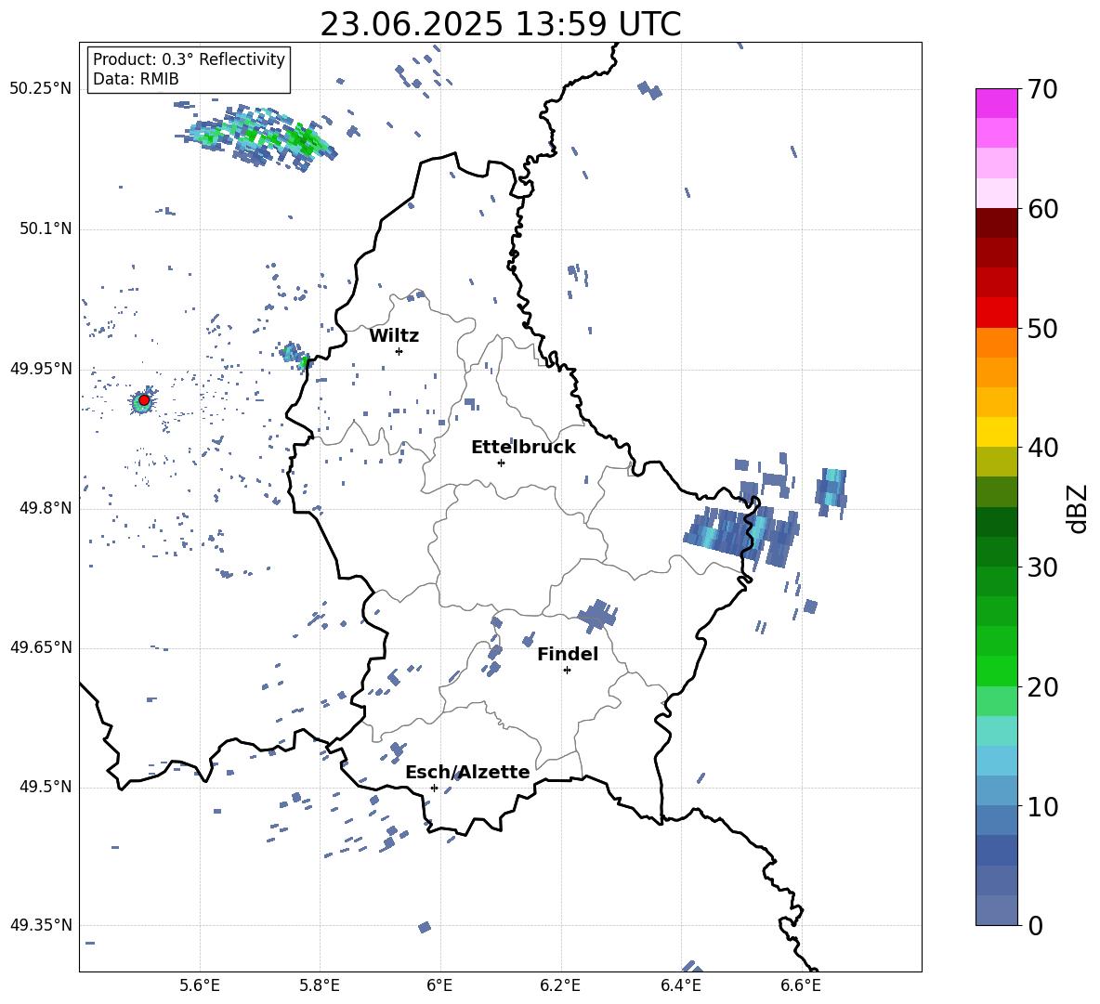This screenshot has height=1004, width=1100.
Task: Click the 30 value on the colorbar
Action: pyautogui.click(x=1042, y=567)
